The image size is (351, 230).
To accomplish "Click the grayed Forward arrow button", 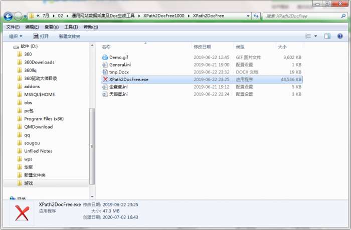I will [x=18, y=16].
